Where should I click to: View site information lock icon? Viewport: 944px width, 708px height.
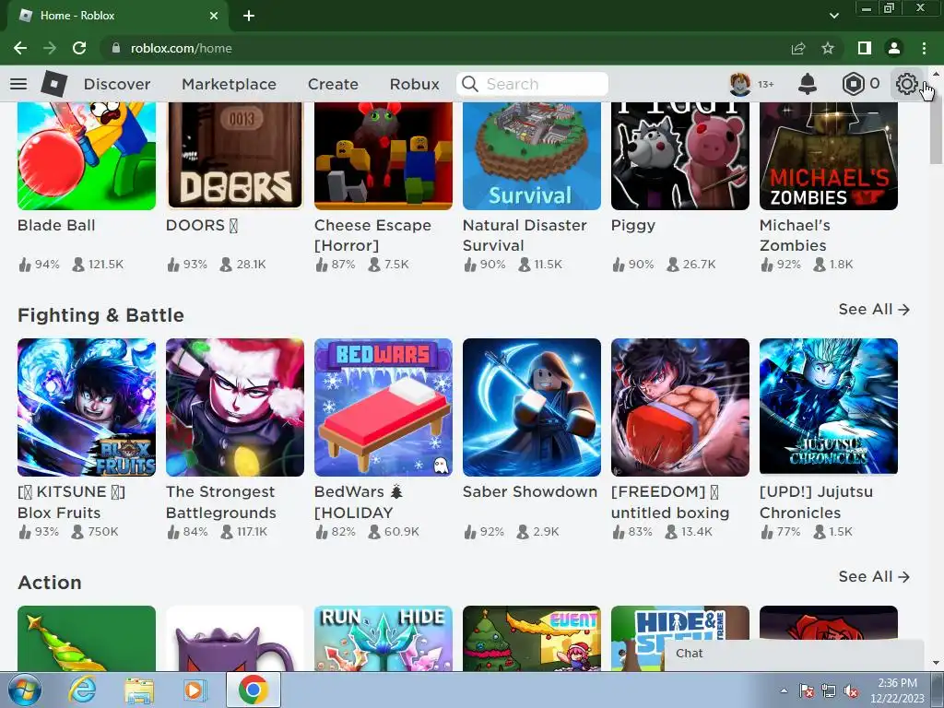click(x=116, y=48)
